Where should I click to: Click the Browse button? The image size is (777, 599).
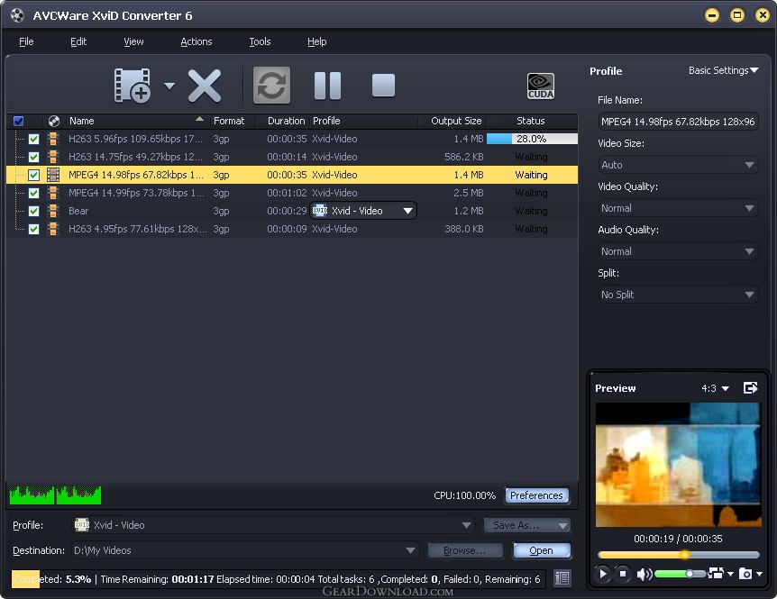click(465, 550)
